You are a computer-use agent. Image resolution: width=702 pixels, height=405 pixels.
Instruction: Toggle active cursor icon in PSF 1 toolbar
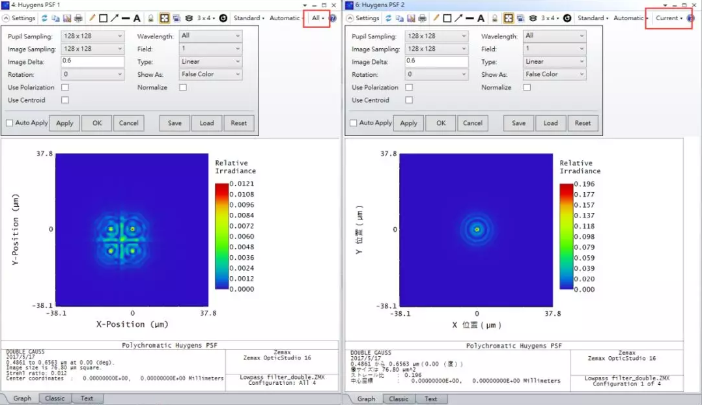pyautogui.click(x=164, y=18)
